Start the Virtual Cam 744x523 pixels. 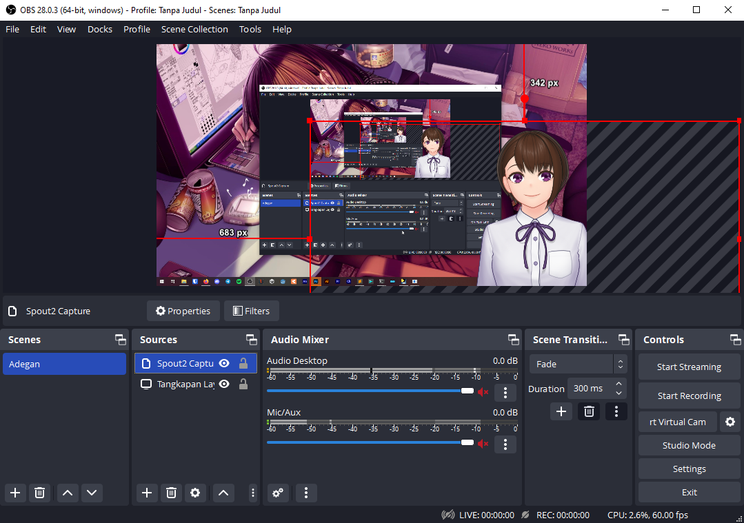678,422
